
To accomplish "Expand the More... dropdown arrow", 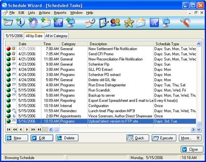I will [x=198, y=138].
